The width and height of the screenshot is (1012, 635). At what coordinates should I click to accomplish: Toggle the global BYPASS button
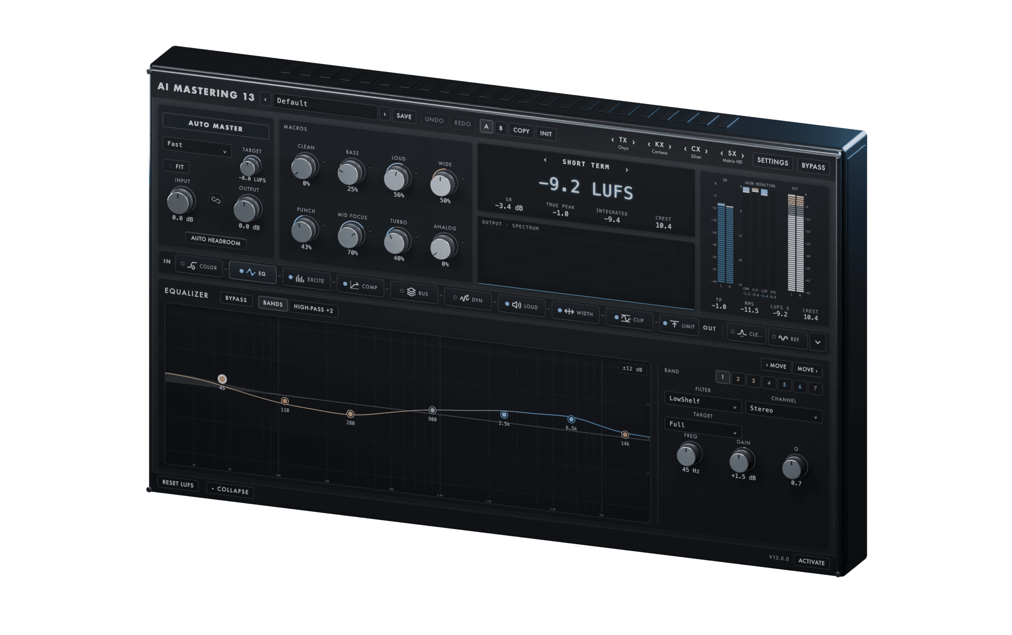[x=813, y=167]
